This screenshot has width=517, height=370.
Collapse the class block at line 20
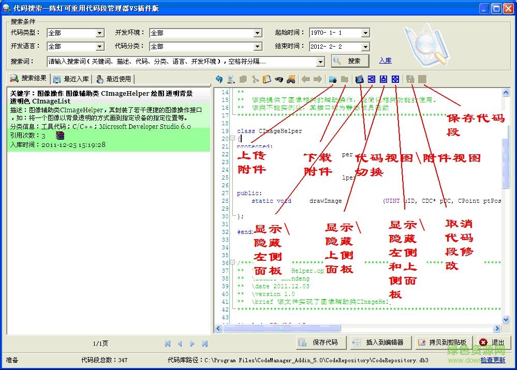[232, 138]
